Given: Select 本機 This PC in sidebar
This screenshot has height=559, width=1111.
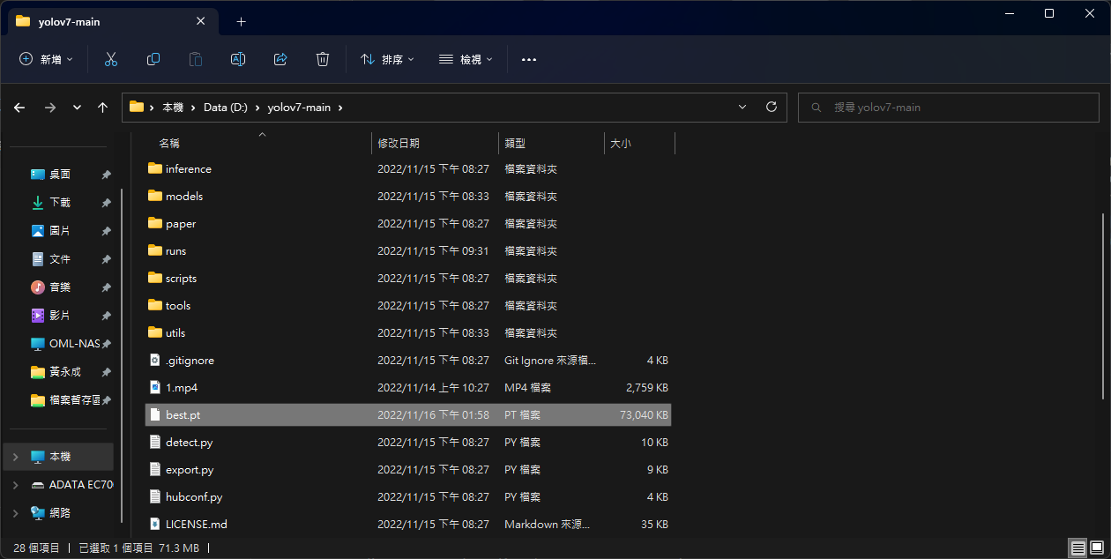Looking at the screenshot, I should click(59, 457).
